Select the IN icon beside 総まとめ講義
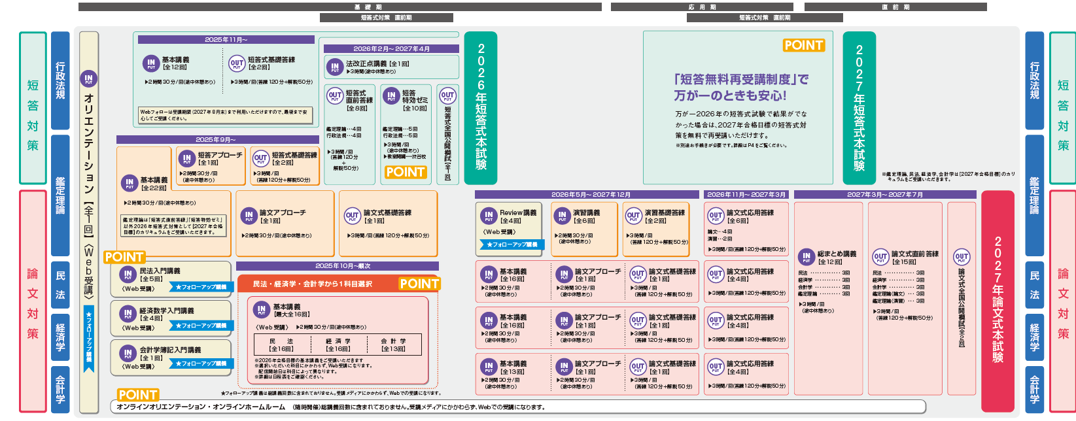Viewport: 1076px width, 421px height. pyautogui.click(x=807, y=257)
